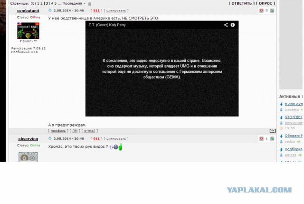The image size is (304, 204).
Task: Open active topic 'Подборка'
Action: coord(294,149)
